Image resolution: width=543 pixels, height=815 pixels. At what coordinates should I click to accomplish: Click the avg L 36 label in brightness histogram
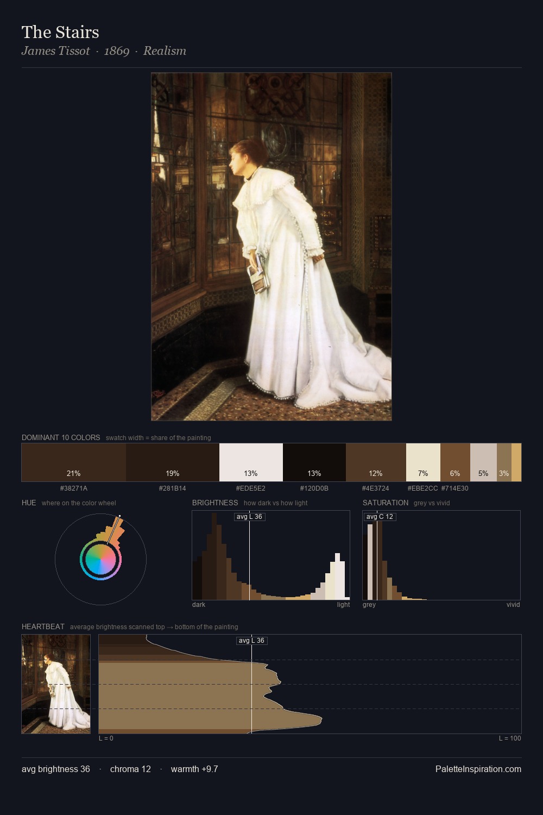click(250, 517)
